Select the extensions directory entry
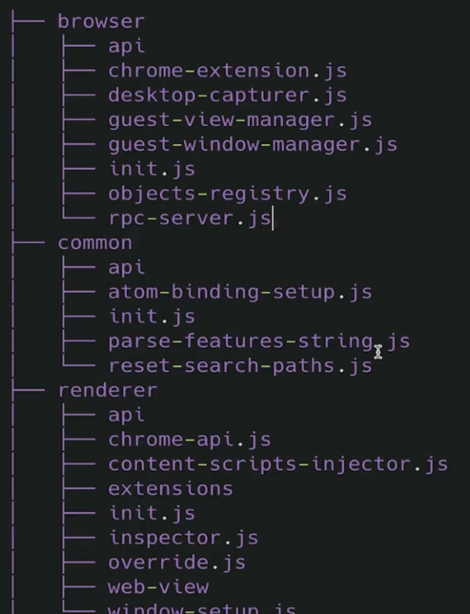This screenshot has height=614, width=470. (x=171, y=489)
